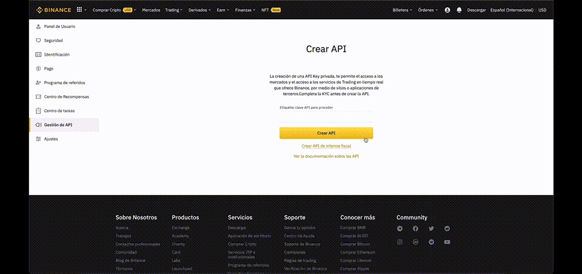
Task: Open the Comisiones footer link
Action: (x=295, y=252)
